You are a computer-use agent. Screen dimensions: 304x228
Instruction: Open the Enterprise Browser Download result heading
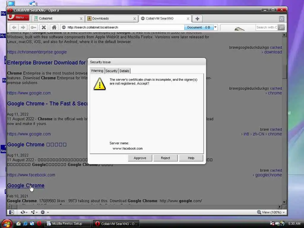tap(46, 63)
